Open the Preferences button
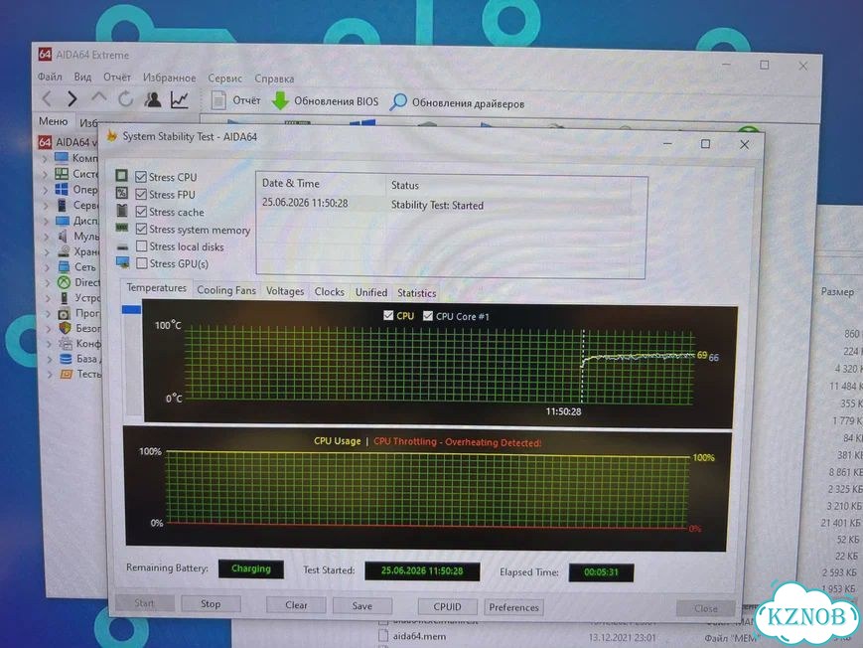The width and height of the screenshot is (863, 648). (513, 607)
